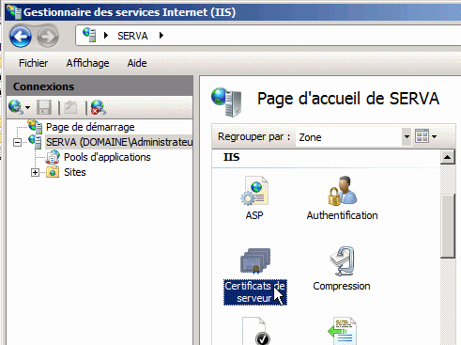The width and height of the screenshot is (461, 345).
Task: Collapse the SERVA server node
Action: (18, 143)
